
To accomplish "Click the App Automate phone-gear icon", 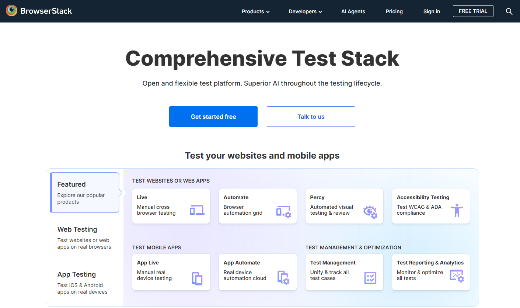I will click(283, 278).
